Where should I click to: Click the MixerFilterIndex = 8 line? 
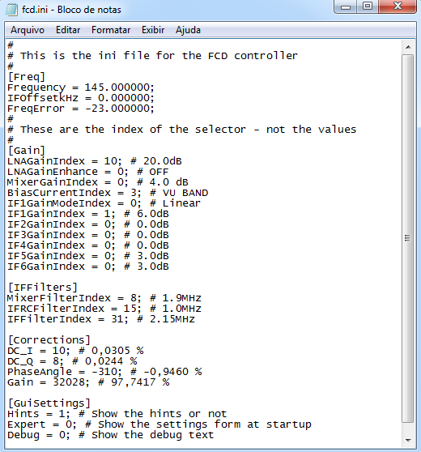[x=104, y=298]
